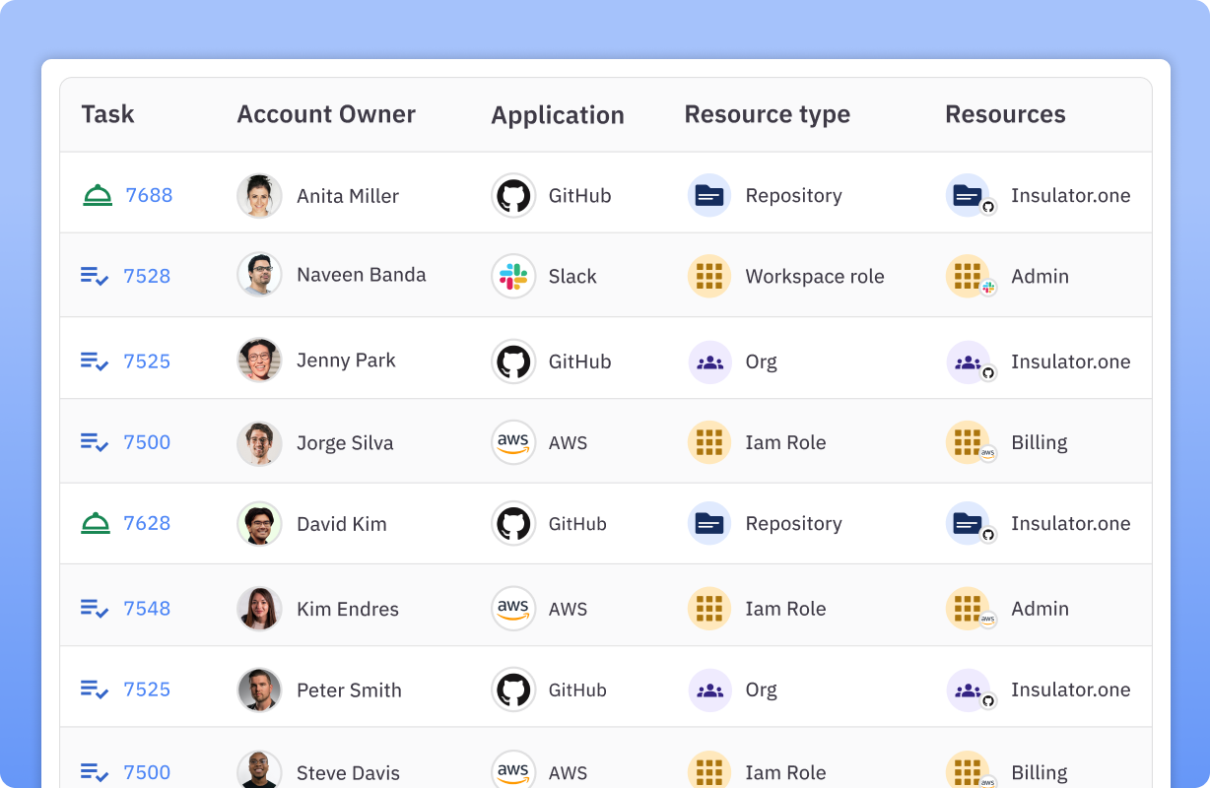Open task 7628 for David Kim
1210x788 pixels.
tap(147, 524)
